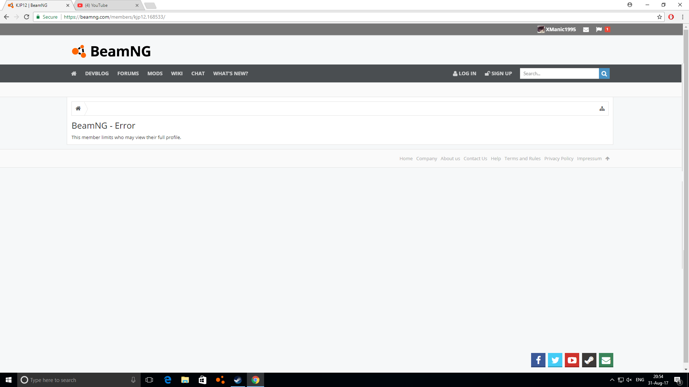
Task: Click the red alert badge 1
Action: (x=607, y=29)
